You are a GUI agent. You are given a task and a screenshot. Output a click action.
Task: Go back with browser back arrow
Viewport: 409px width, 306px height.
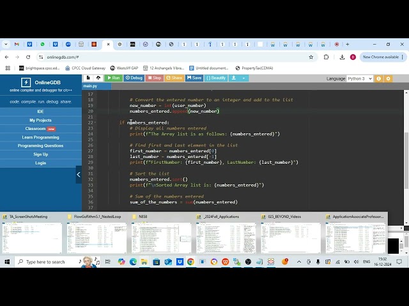click(7, 57)
